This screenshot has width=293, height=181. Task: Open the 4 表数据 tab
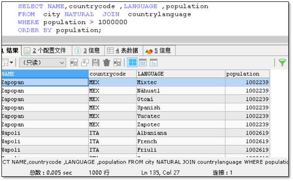123,51
